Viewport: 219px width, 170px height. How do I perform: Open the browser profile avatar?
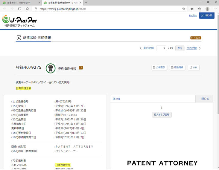207,9
